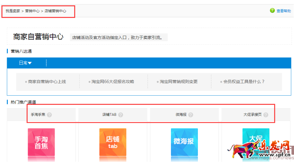Click help question mark beside 手淘手焦

coord(49,115)
